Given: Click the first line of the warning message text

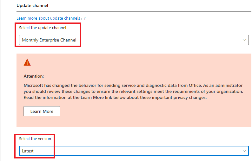Looking at the screenshot, I should tap(133, 86).
